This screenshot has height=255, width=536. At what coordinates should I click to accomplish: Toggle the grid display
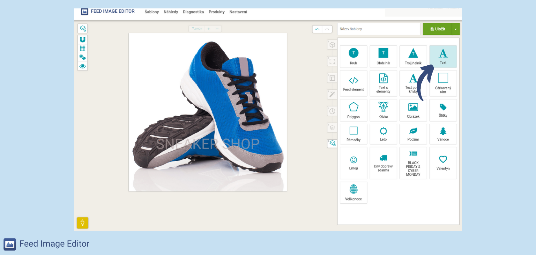tap(83, 48)
